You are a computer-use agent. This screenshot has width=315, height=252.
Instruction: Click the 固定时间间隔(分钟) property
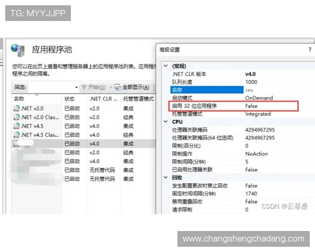tap(194, 194)
